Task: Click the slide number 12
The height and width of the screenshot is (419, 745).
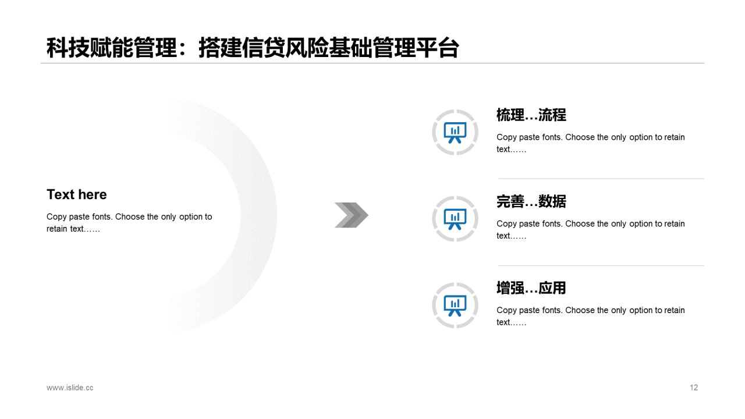Action: (694, 388)
